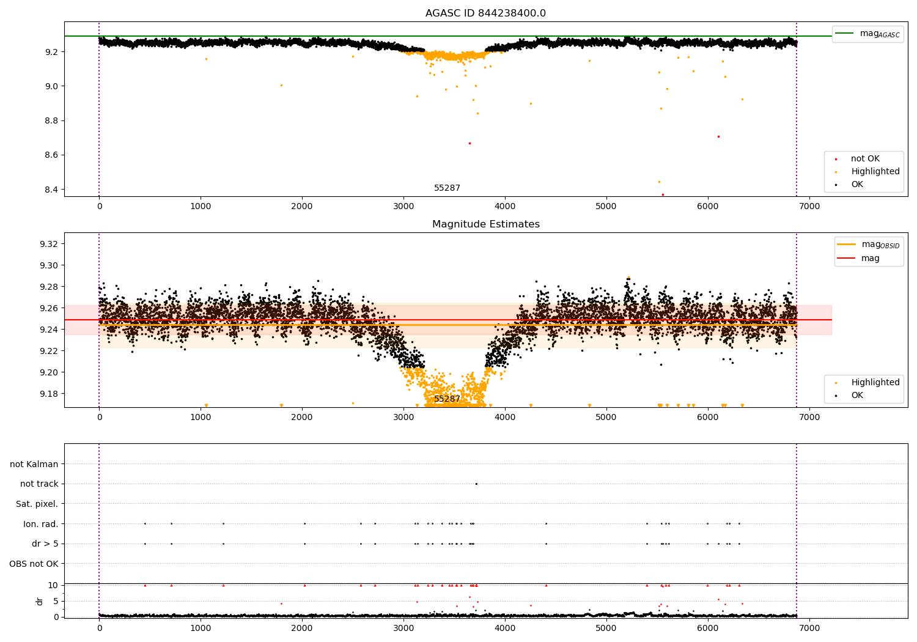Click the 'Sat. pixel.' row label
Screen dimensions: 917x642
pyautogui.click(x=37, y=504)
